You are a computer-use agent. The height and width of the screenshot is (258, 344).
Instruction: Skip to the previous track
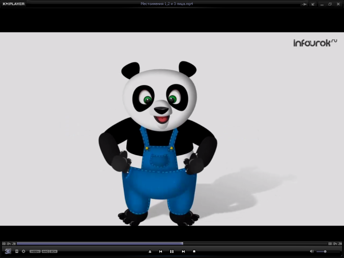[x=161, y=251]
